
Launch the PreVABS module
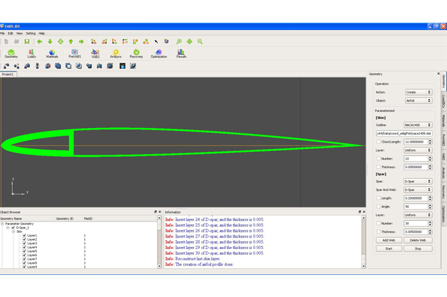point(74,53)
